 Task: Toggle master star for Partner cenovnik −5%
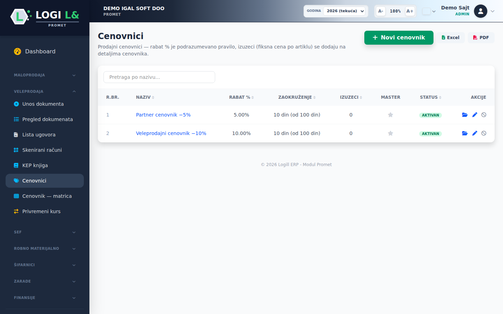point(391,115)
